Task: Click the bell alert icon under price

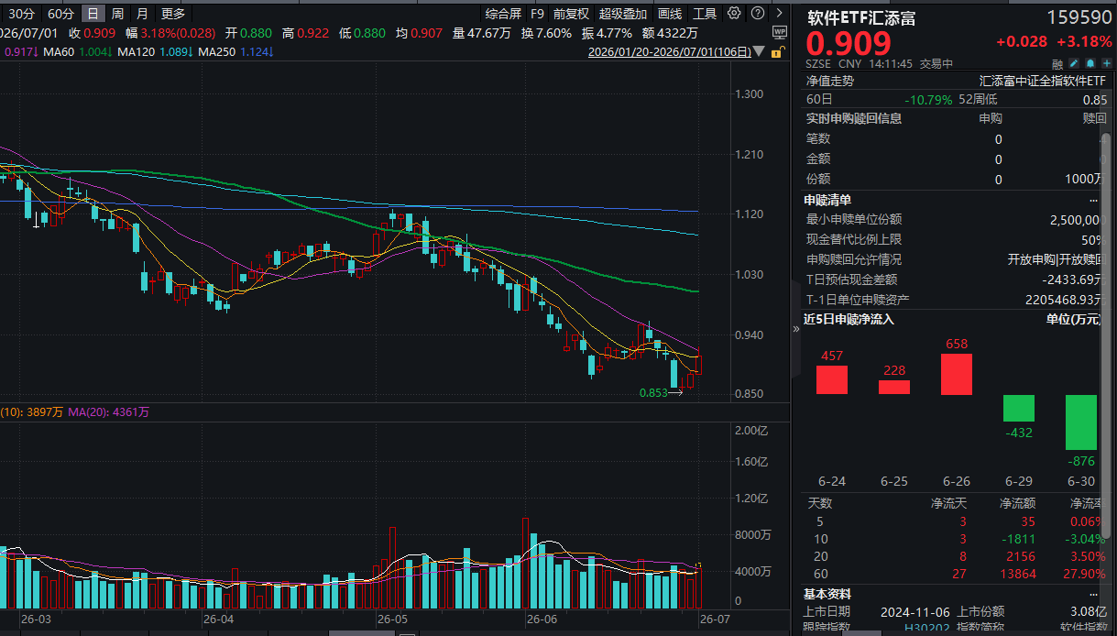Action: (1091, 63)
